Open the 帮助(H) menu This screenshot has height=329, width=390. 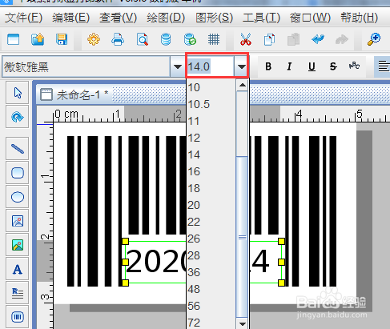coord(360,18)
